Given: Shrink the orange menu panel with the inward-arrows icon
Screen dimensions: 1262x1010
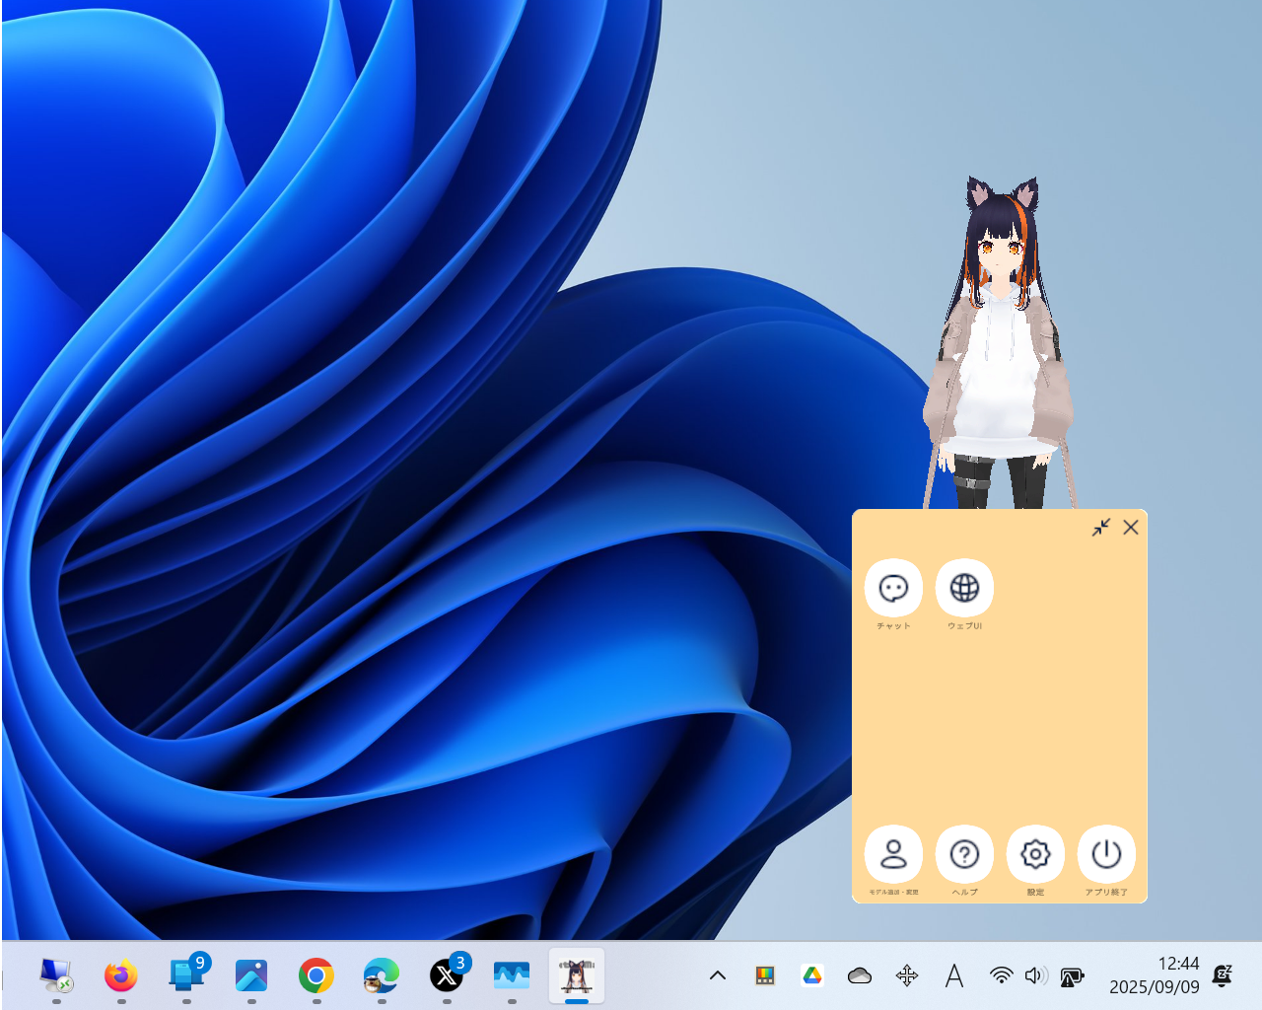Looking at the screenshot, I should 1101,528.
